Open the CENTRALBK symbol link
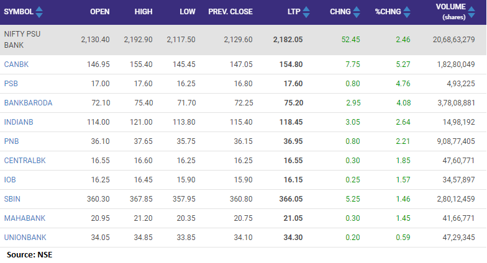 (x=25, y=160)
